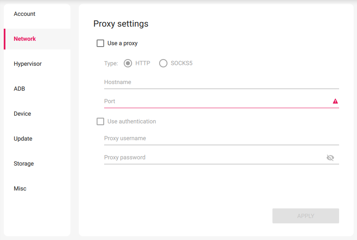Open the Misc settings section

[20, 188]
